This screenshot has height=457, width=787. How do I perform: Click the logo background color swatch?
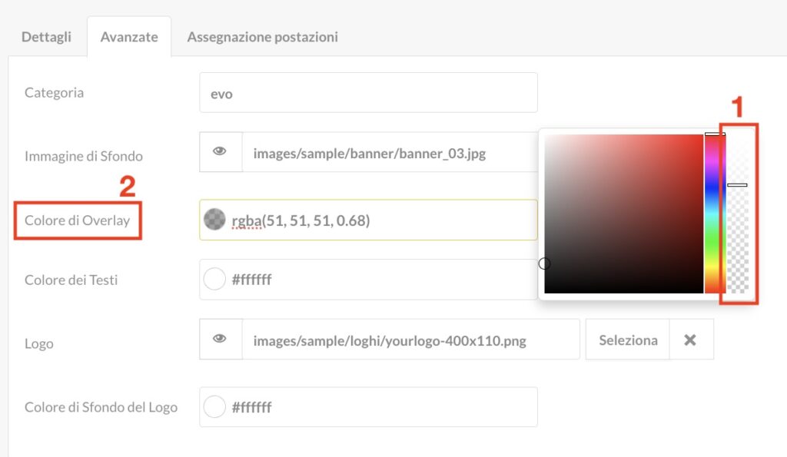coord(214,406)
